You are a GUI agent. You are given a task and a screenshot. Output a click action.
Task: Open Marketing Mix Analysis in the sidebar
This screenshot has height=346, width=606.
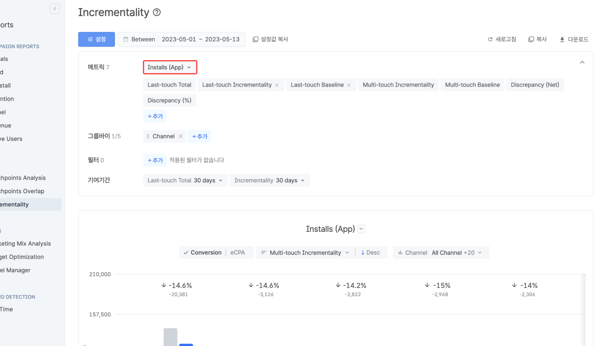click(x=25, y=243)
